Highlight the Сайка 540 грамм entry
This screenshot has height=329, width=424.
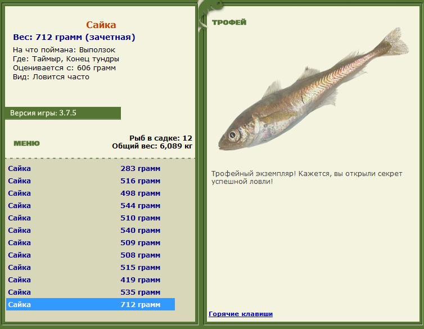90,231
